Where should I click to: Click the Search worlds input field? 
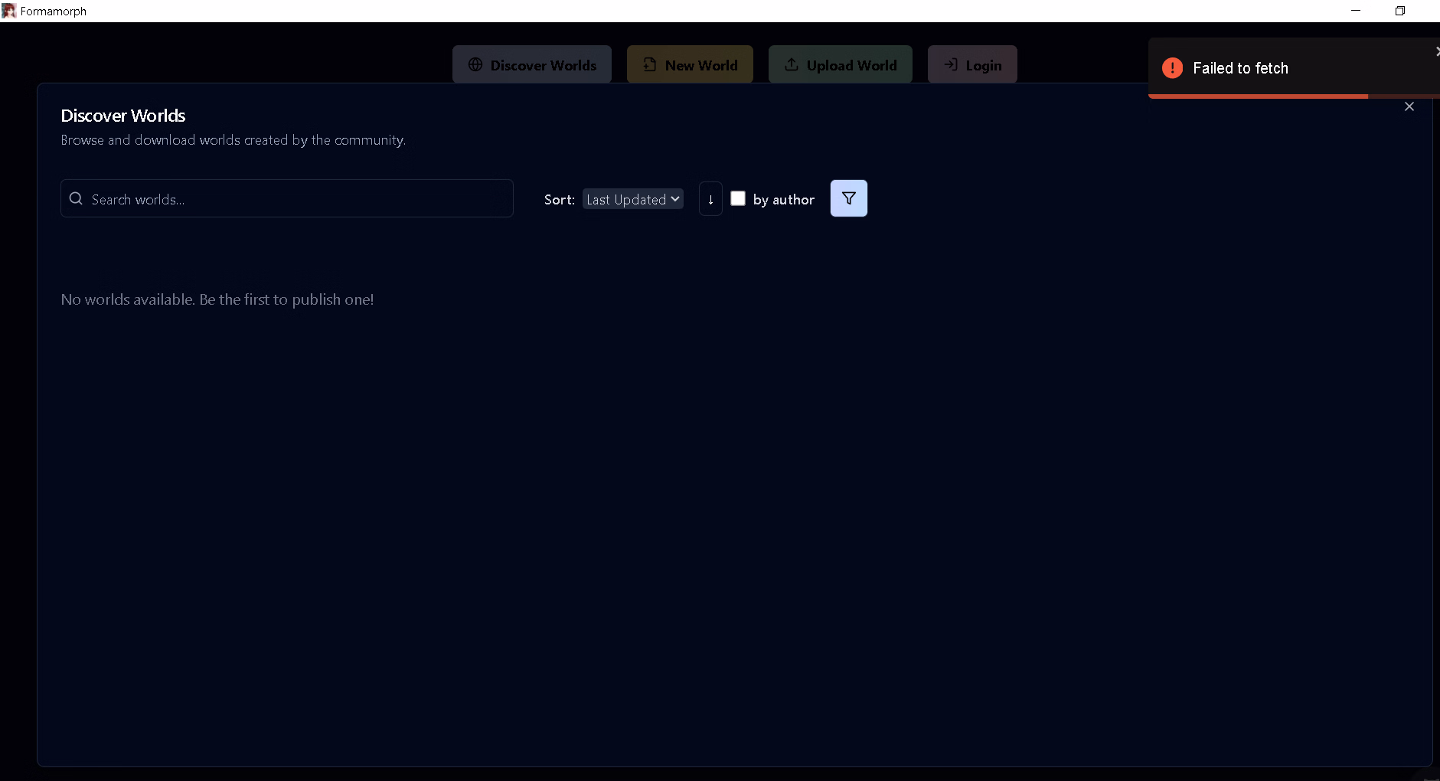(287, 199)
